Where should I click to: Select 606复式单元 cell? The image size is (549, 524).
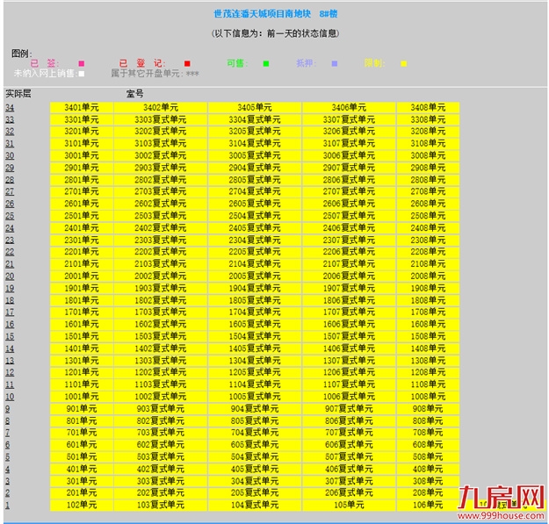[349, 445]
